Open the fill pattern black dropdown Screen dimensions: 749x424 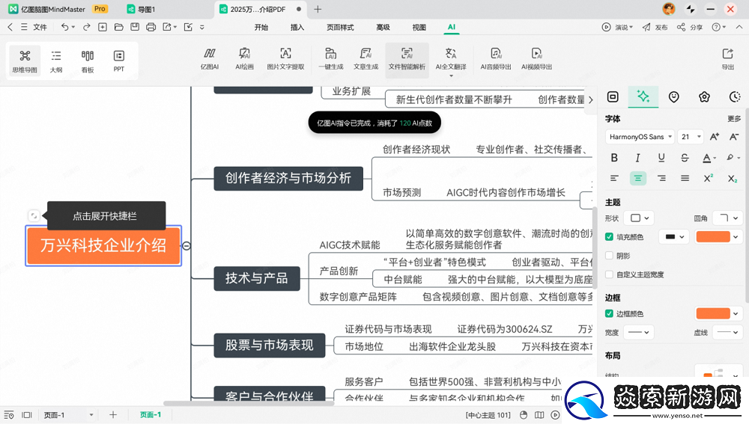coord(674,236)
